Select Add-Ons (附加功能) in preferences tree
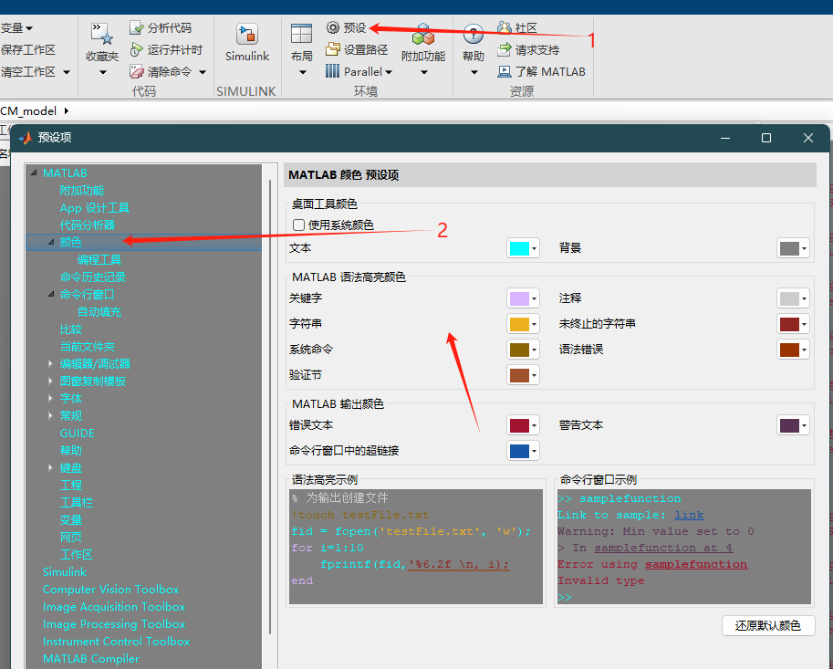This screenshot has height=669, width=833. coord(82,190)
